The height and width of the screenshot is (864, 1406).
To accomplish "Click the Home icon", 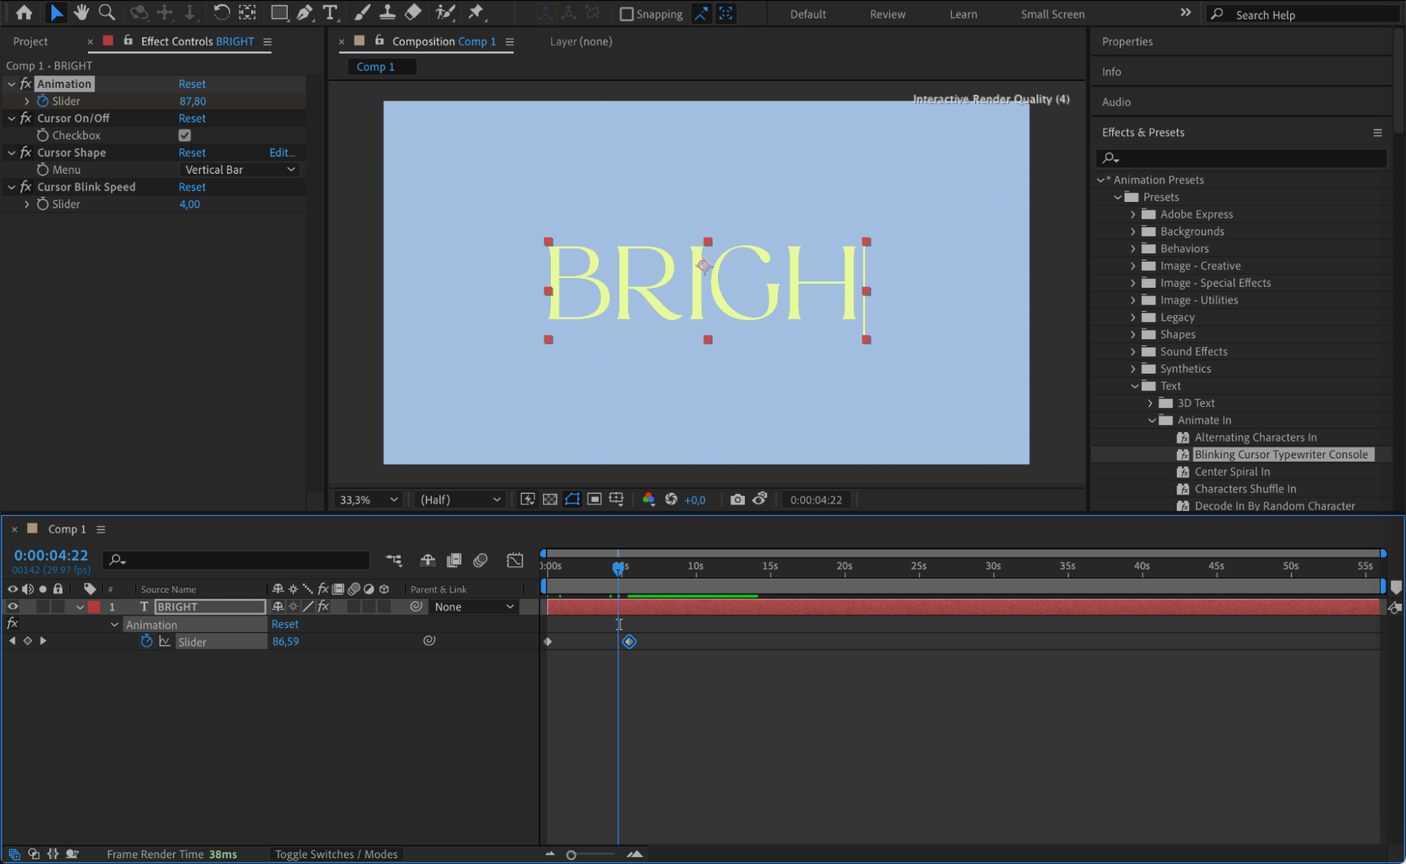I will (24, 12).
